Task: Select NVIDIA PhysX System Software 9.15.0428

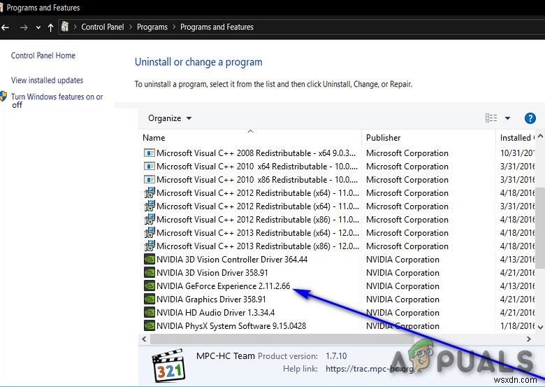Action: point(231,325)
